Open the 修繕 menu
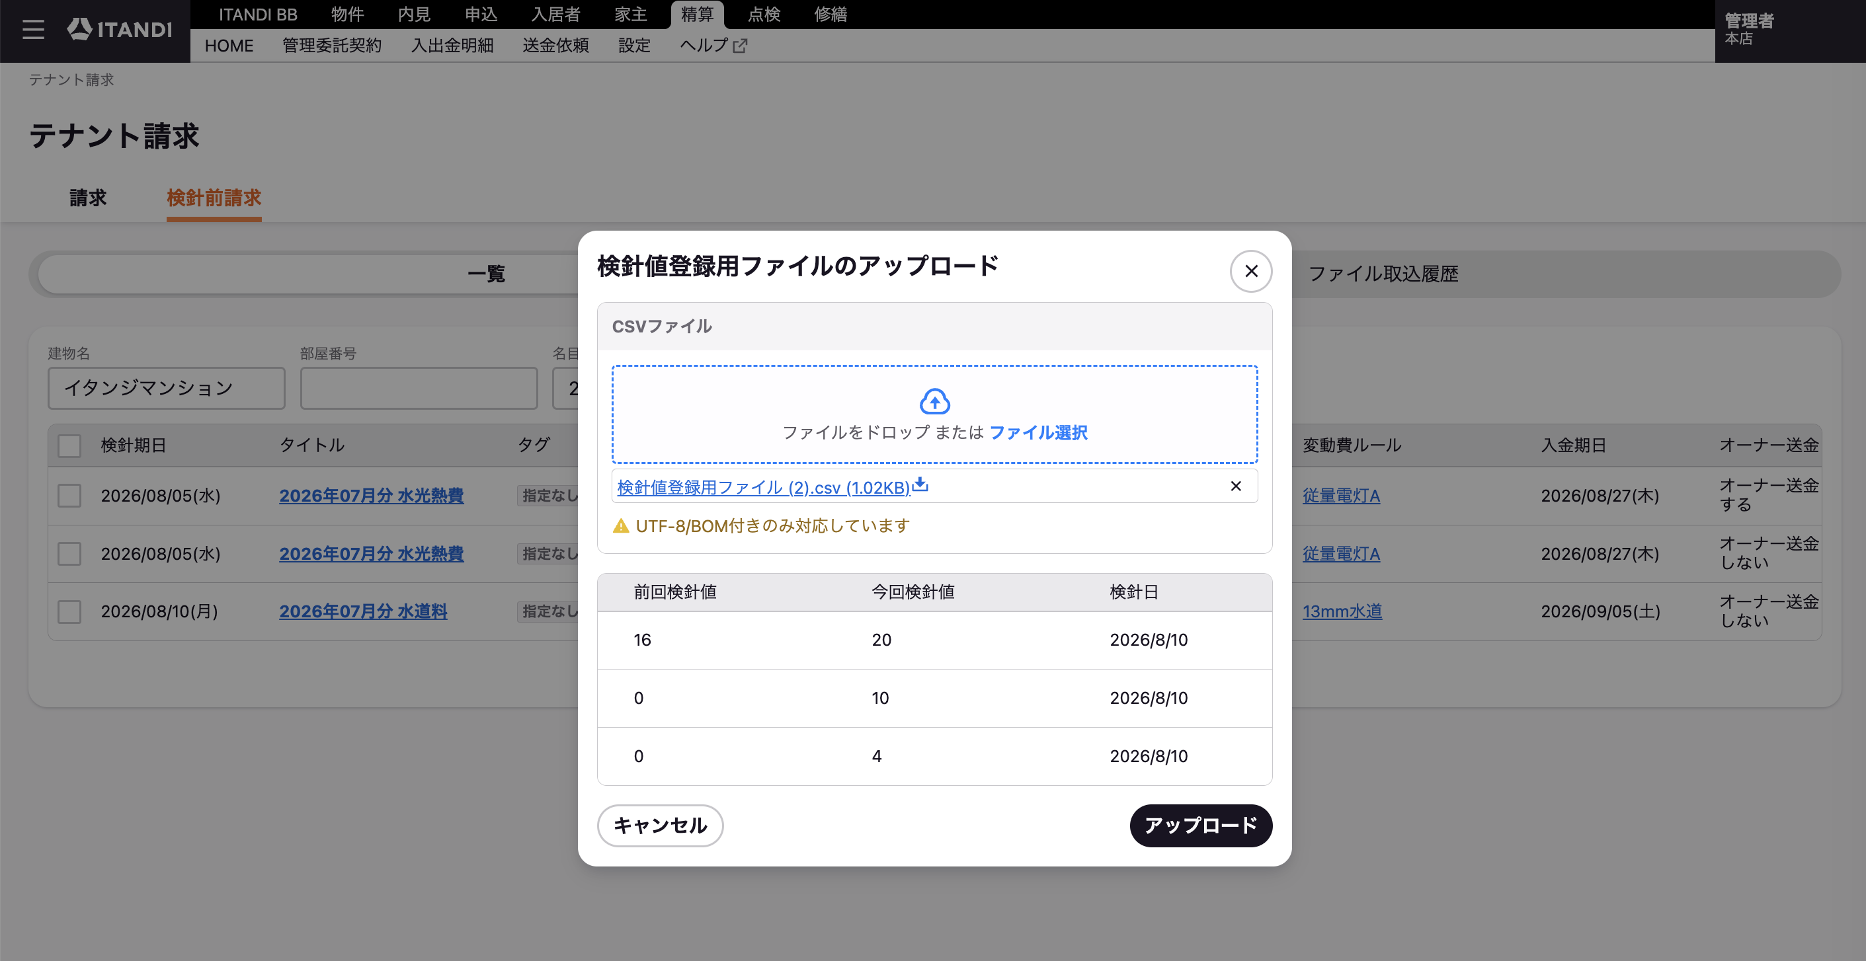 [831, 15]
